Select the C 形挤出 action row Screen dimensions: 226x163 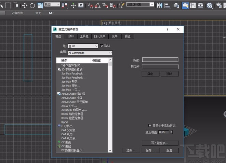click(x=82, y=126)
